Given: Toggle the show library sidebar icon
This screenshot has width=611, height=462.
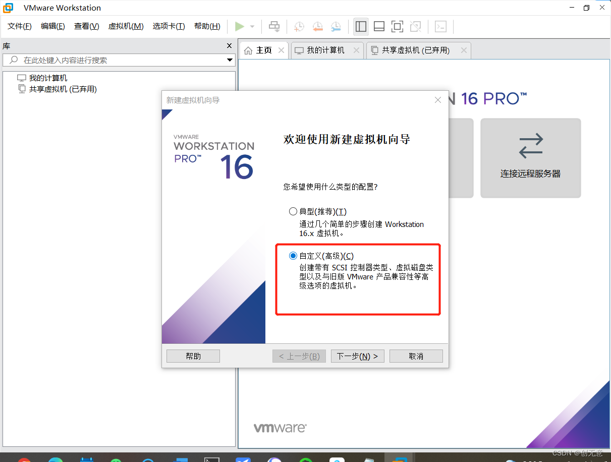Looking at the screenshot, I should [361, 26].
